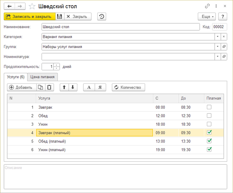This screenshot has height=193, width=233.
Task: Open the change history clock icon
Action: coord(102,16)
